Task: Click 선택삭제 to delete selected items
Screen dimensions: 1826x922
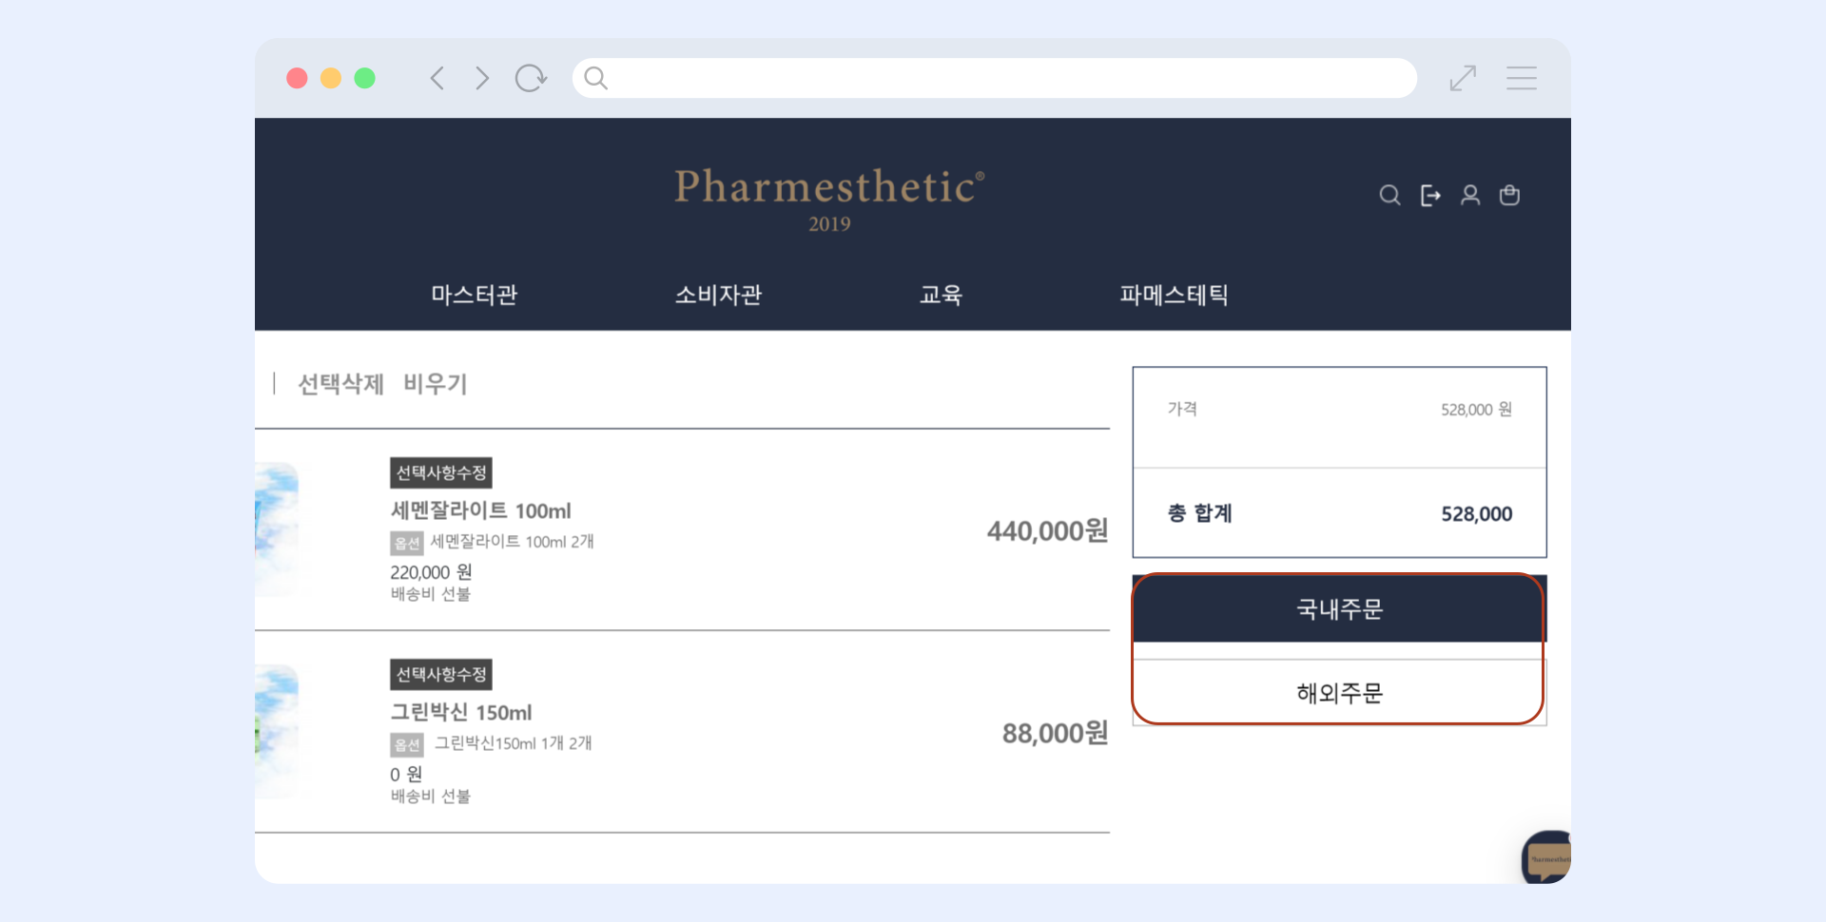Action: [340, 384]
